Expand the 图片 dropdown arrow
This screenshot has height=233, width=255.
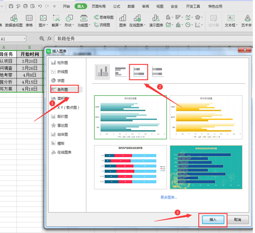pos(47,25)
